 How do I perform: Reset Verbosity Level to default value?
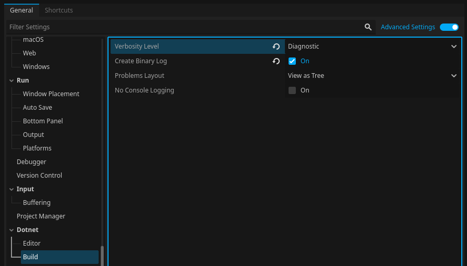point(276,47)
